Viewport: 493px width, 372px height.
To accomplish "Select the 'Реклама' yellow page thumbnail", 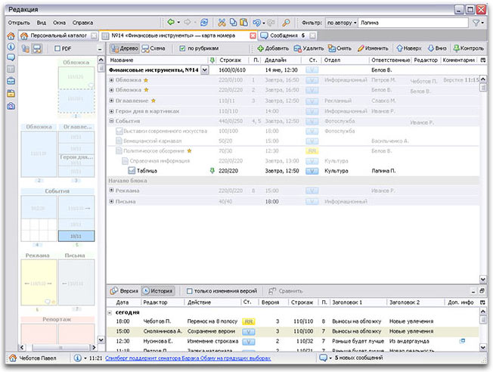I will [x=38, y=282].
